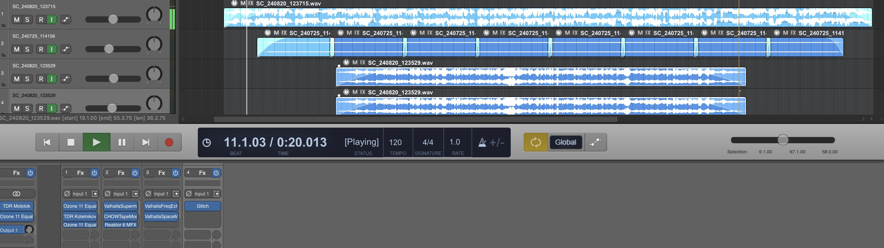Toggle master mono/stereo overlapping circles icon
The width and height of the screenshot is (884, 248).
coord(16,194)
